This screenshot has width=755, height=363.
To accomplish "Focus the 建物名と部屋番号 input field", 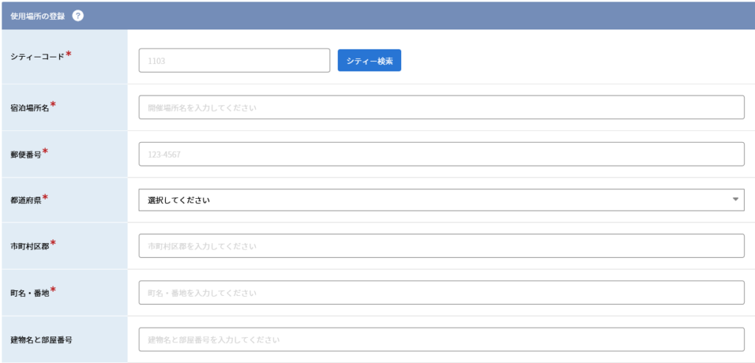I will point(442,339).
